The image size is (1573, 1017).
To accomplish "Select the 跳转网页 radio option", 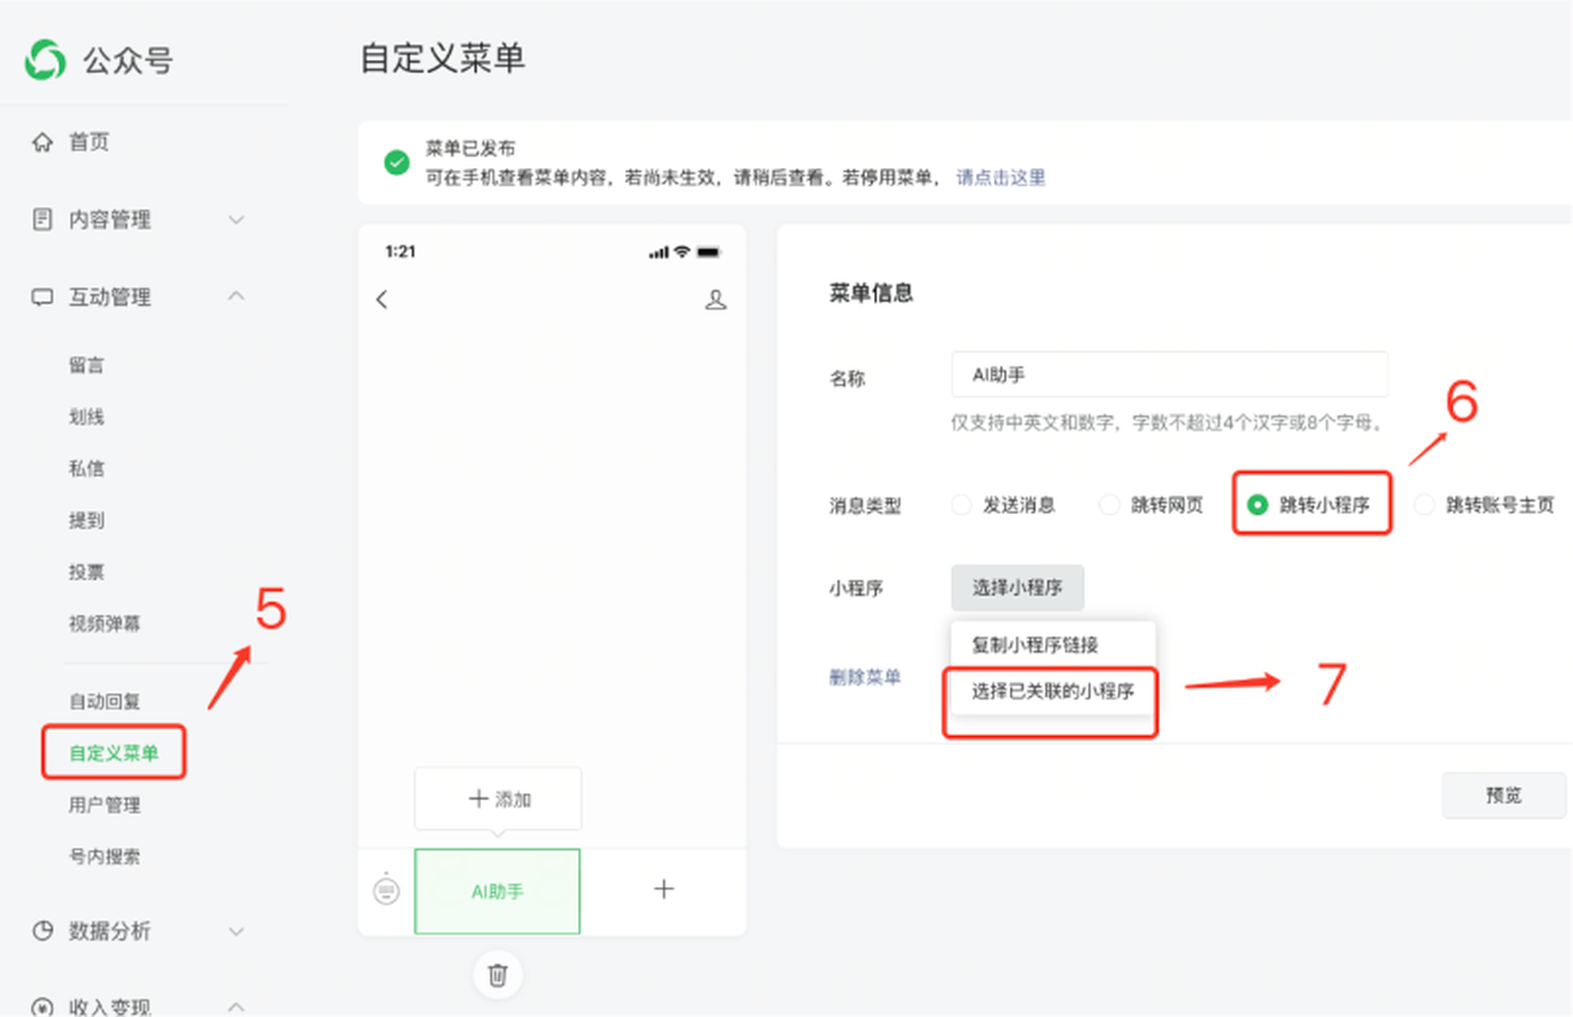I will (1109, 505).
